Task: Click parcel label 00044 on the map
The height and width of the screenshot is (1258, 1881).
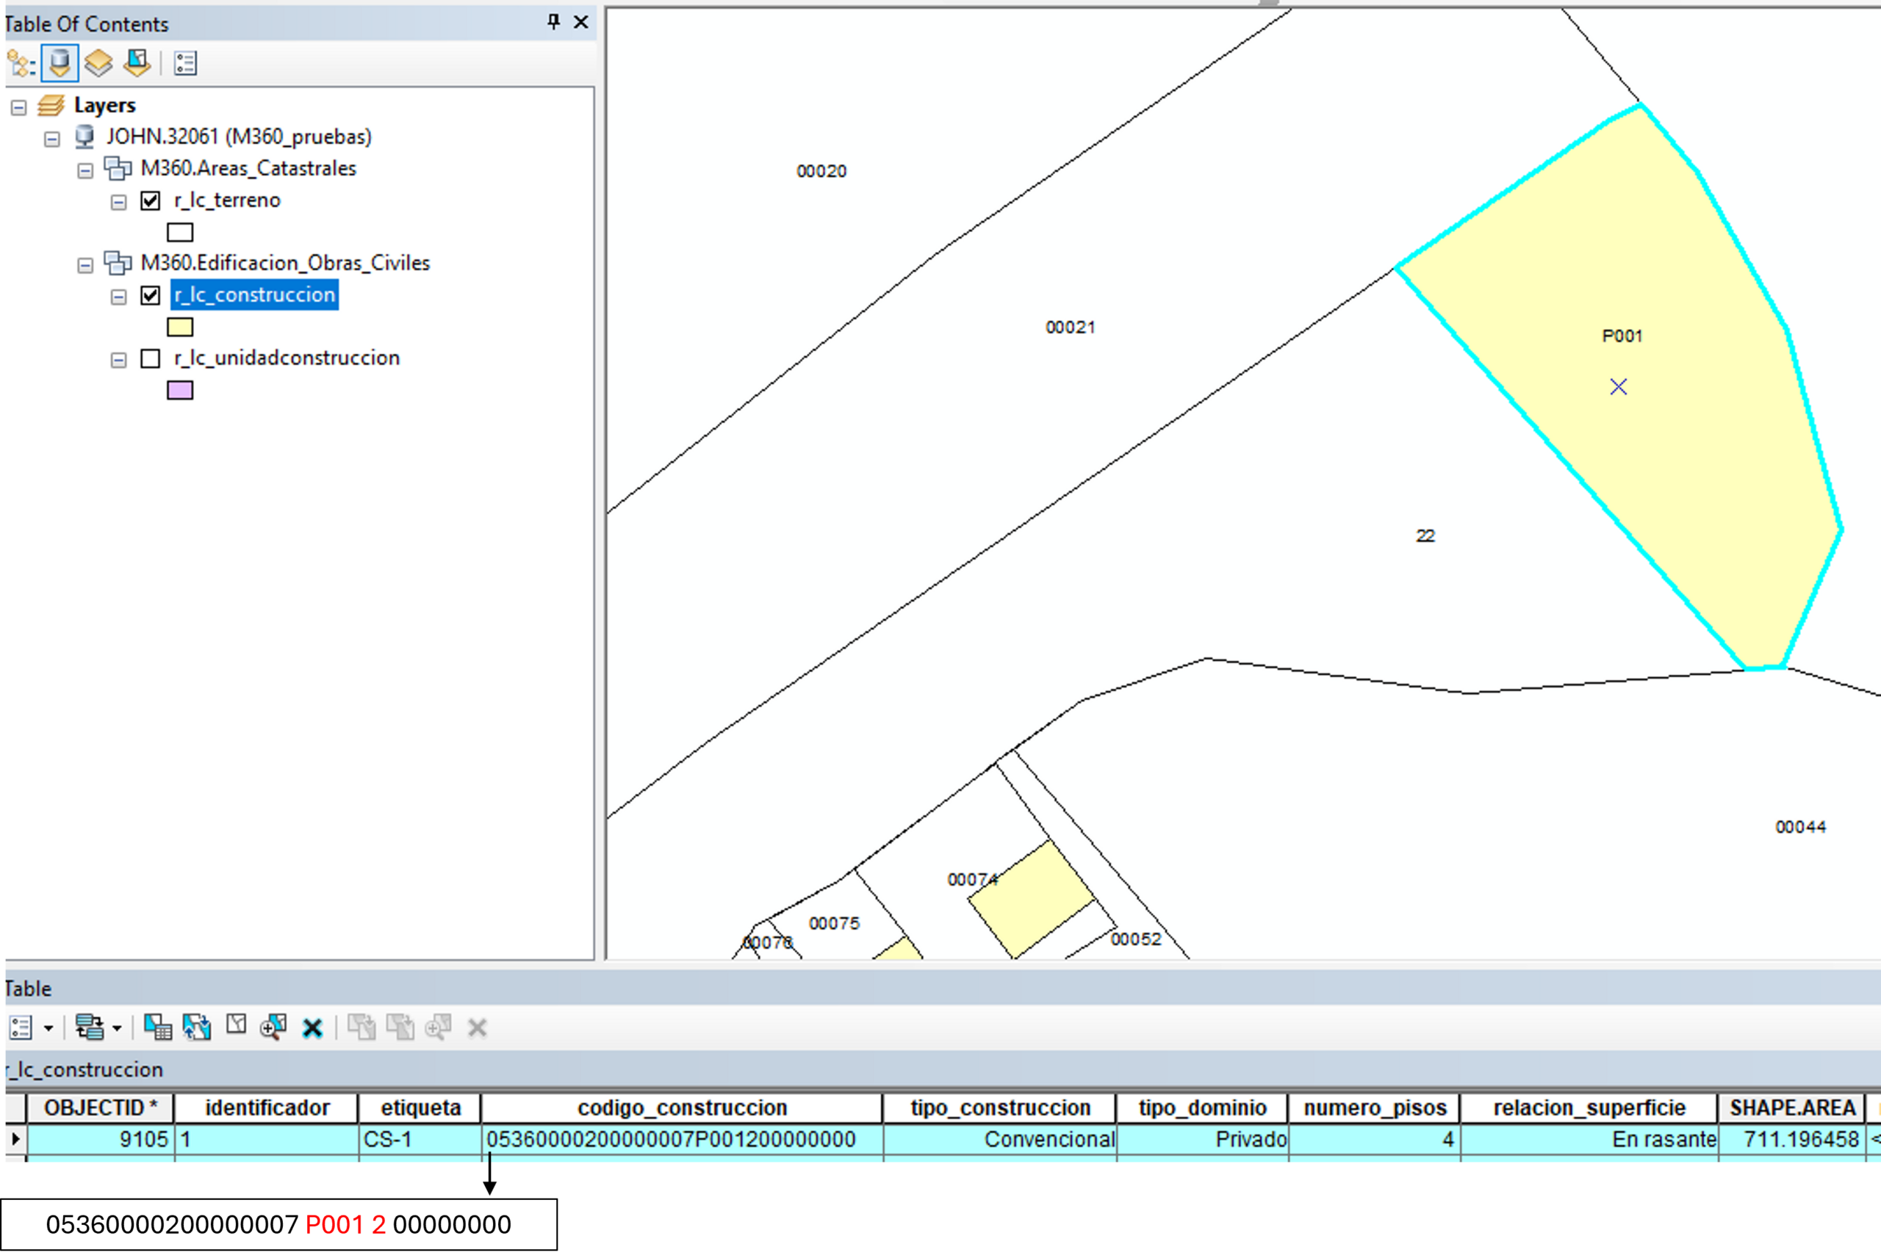Action: click(1800, 827)
